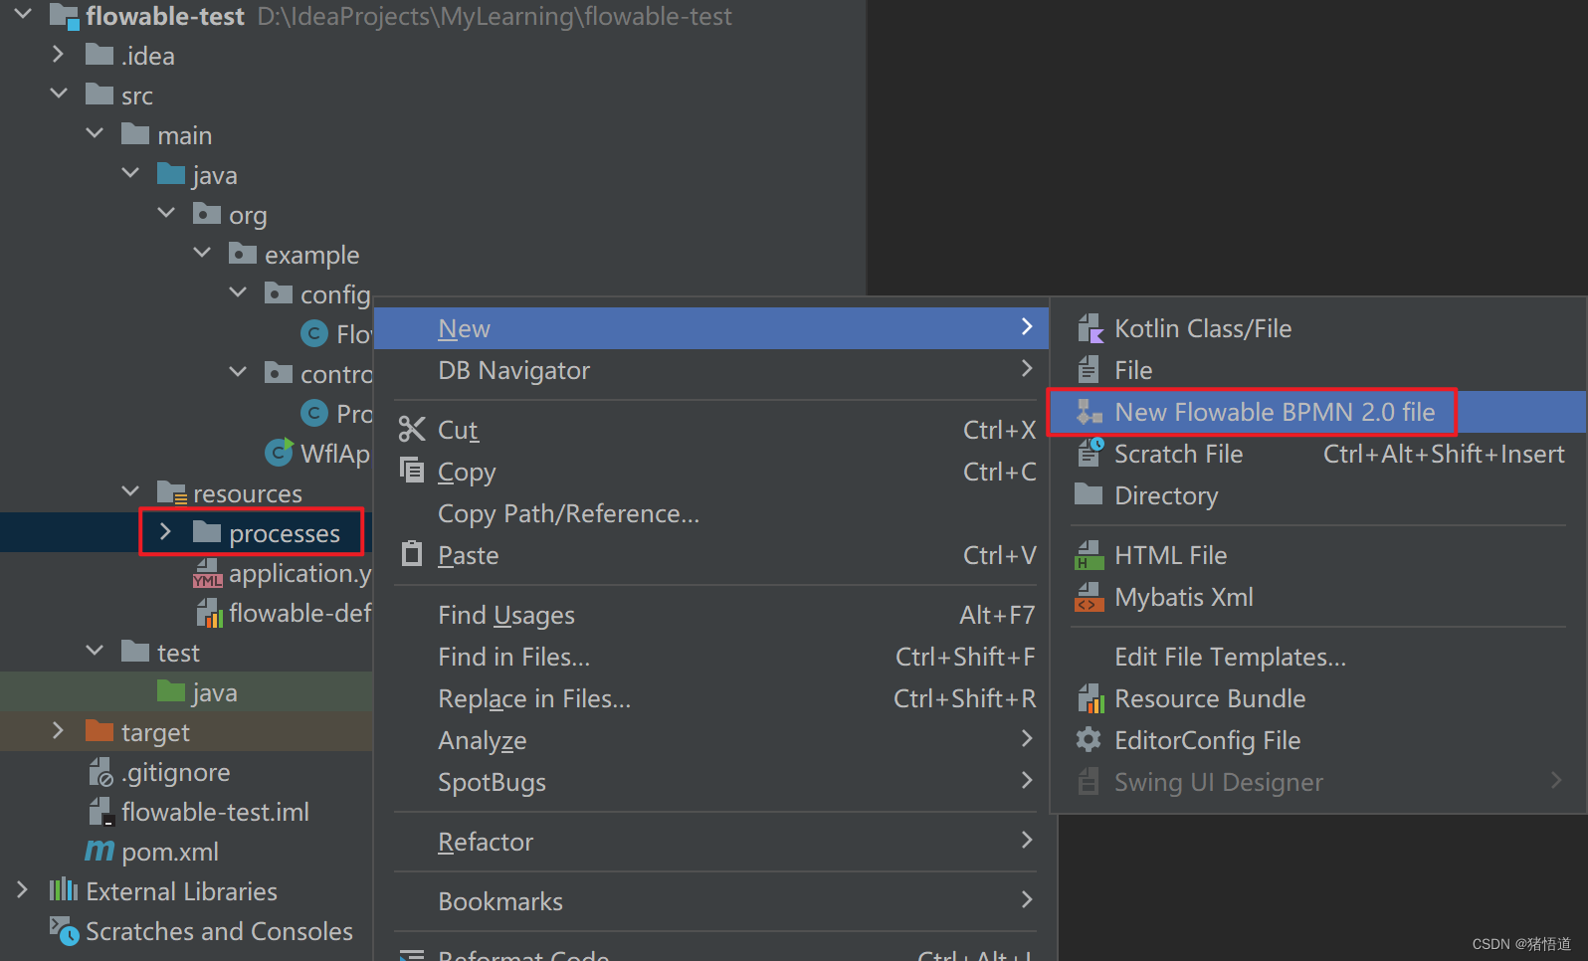1588x961 pixels.
Task: Open the SpotBugs submenu
Action: click(x=711, y=782)
